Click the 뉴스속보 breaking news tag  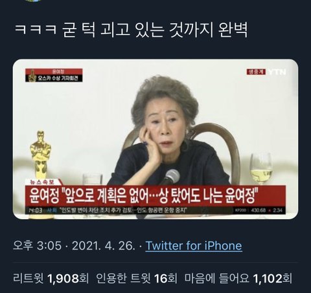tap(43, 182)
